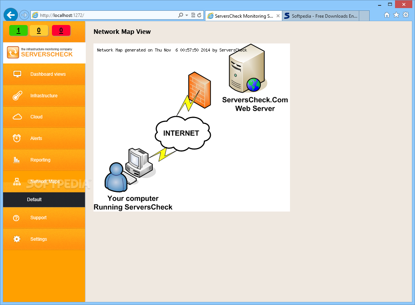Viewport: 415px width, 305px height.
Task: Select the Default network map
Action: pyautogui.click(x=44, y=200)
